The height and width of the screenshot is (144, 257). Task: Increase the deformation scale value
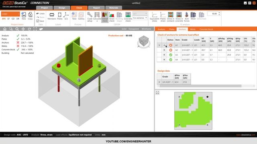pyautogui.click(x=219, y=13)
